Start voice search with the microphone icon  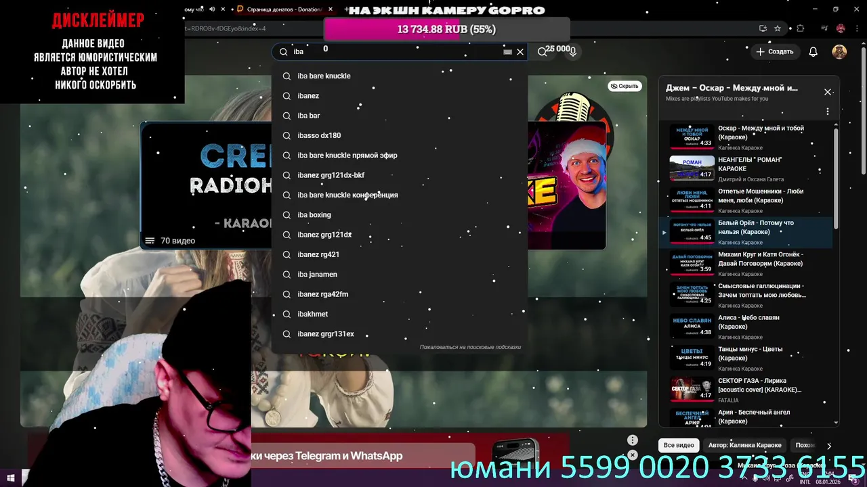[572, 51]
